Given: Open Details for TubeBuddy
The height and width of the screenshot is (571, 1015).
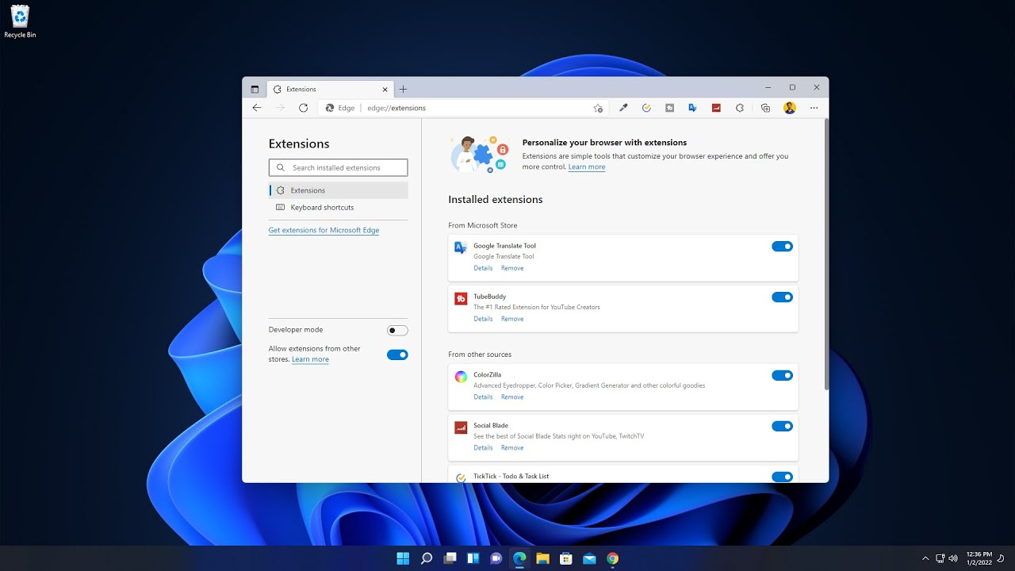Looking at the screenshot, I should (483, 319).
